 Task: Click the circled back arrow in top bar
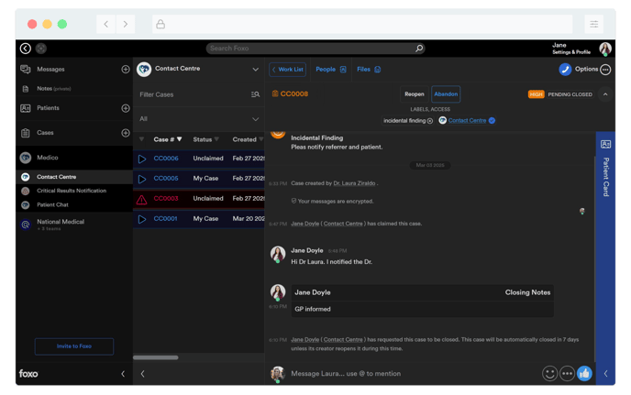tap(26, 49)
